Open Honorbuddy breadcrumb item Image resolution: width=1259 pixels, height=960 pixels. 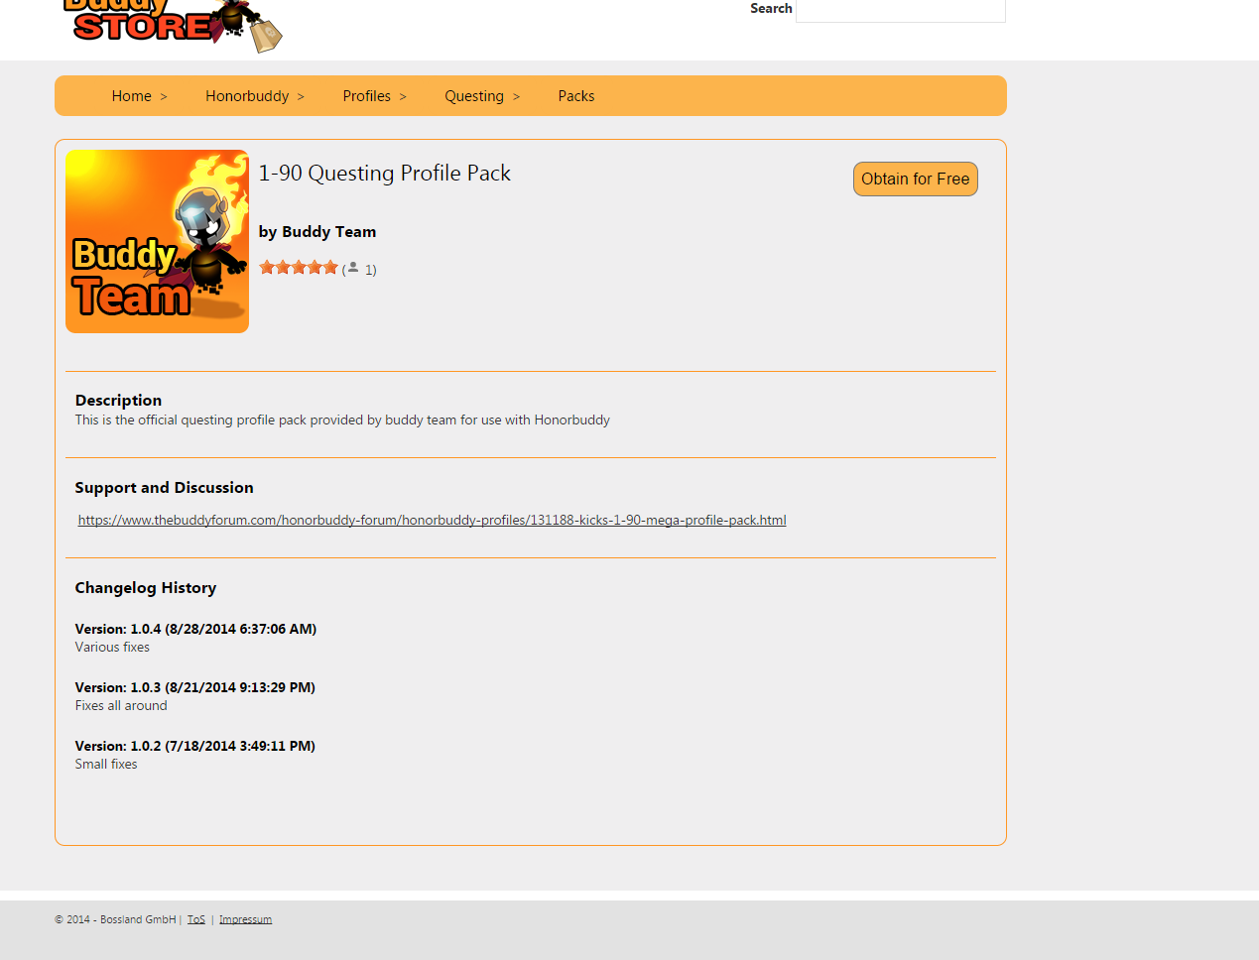tap(247, 96)
